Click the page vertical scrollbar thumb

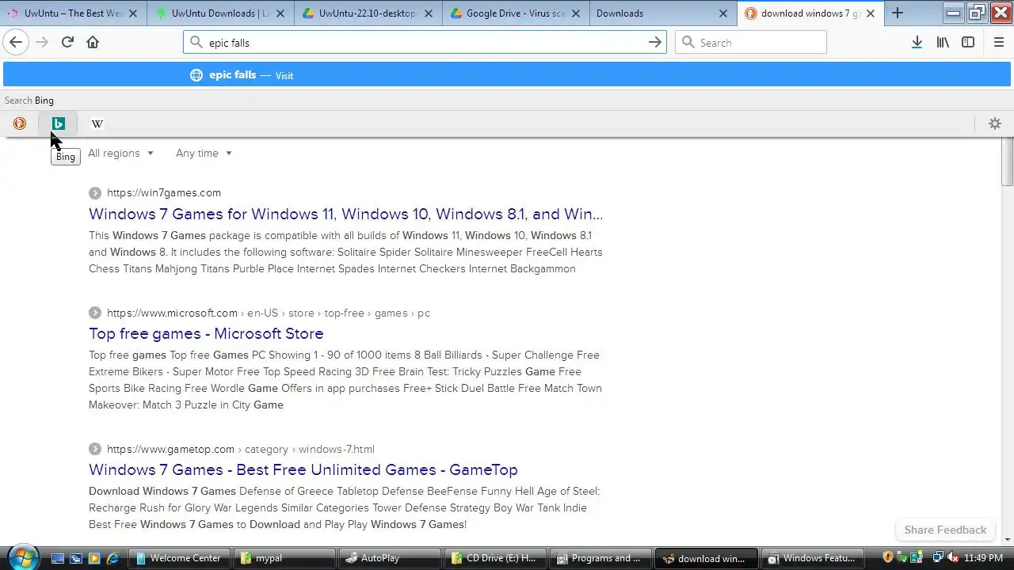1008,162
